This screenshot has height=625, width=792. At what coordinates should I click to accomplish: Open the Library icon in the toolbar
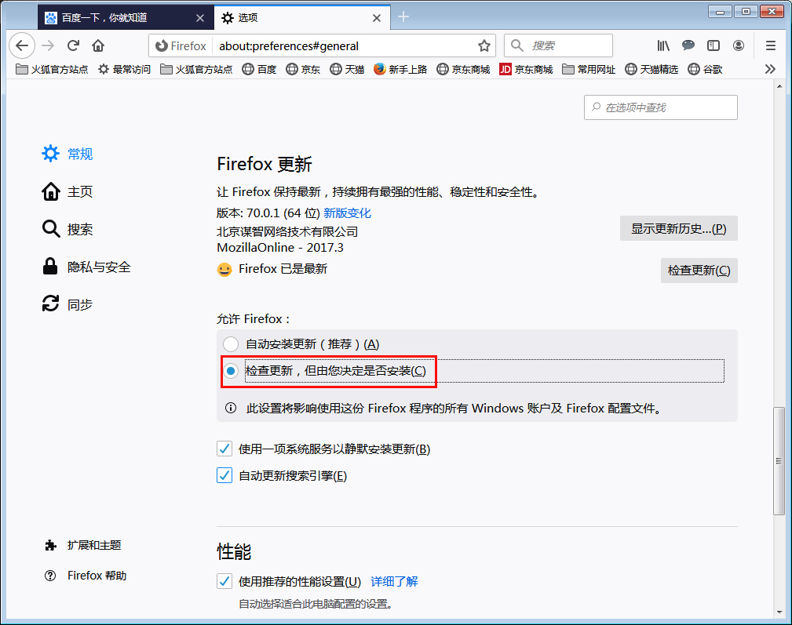coord(662,45)
